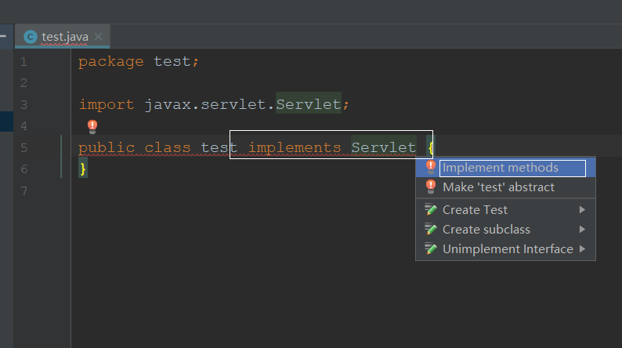Click the package name 'test;' on line 1

pos(176,61)
